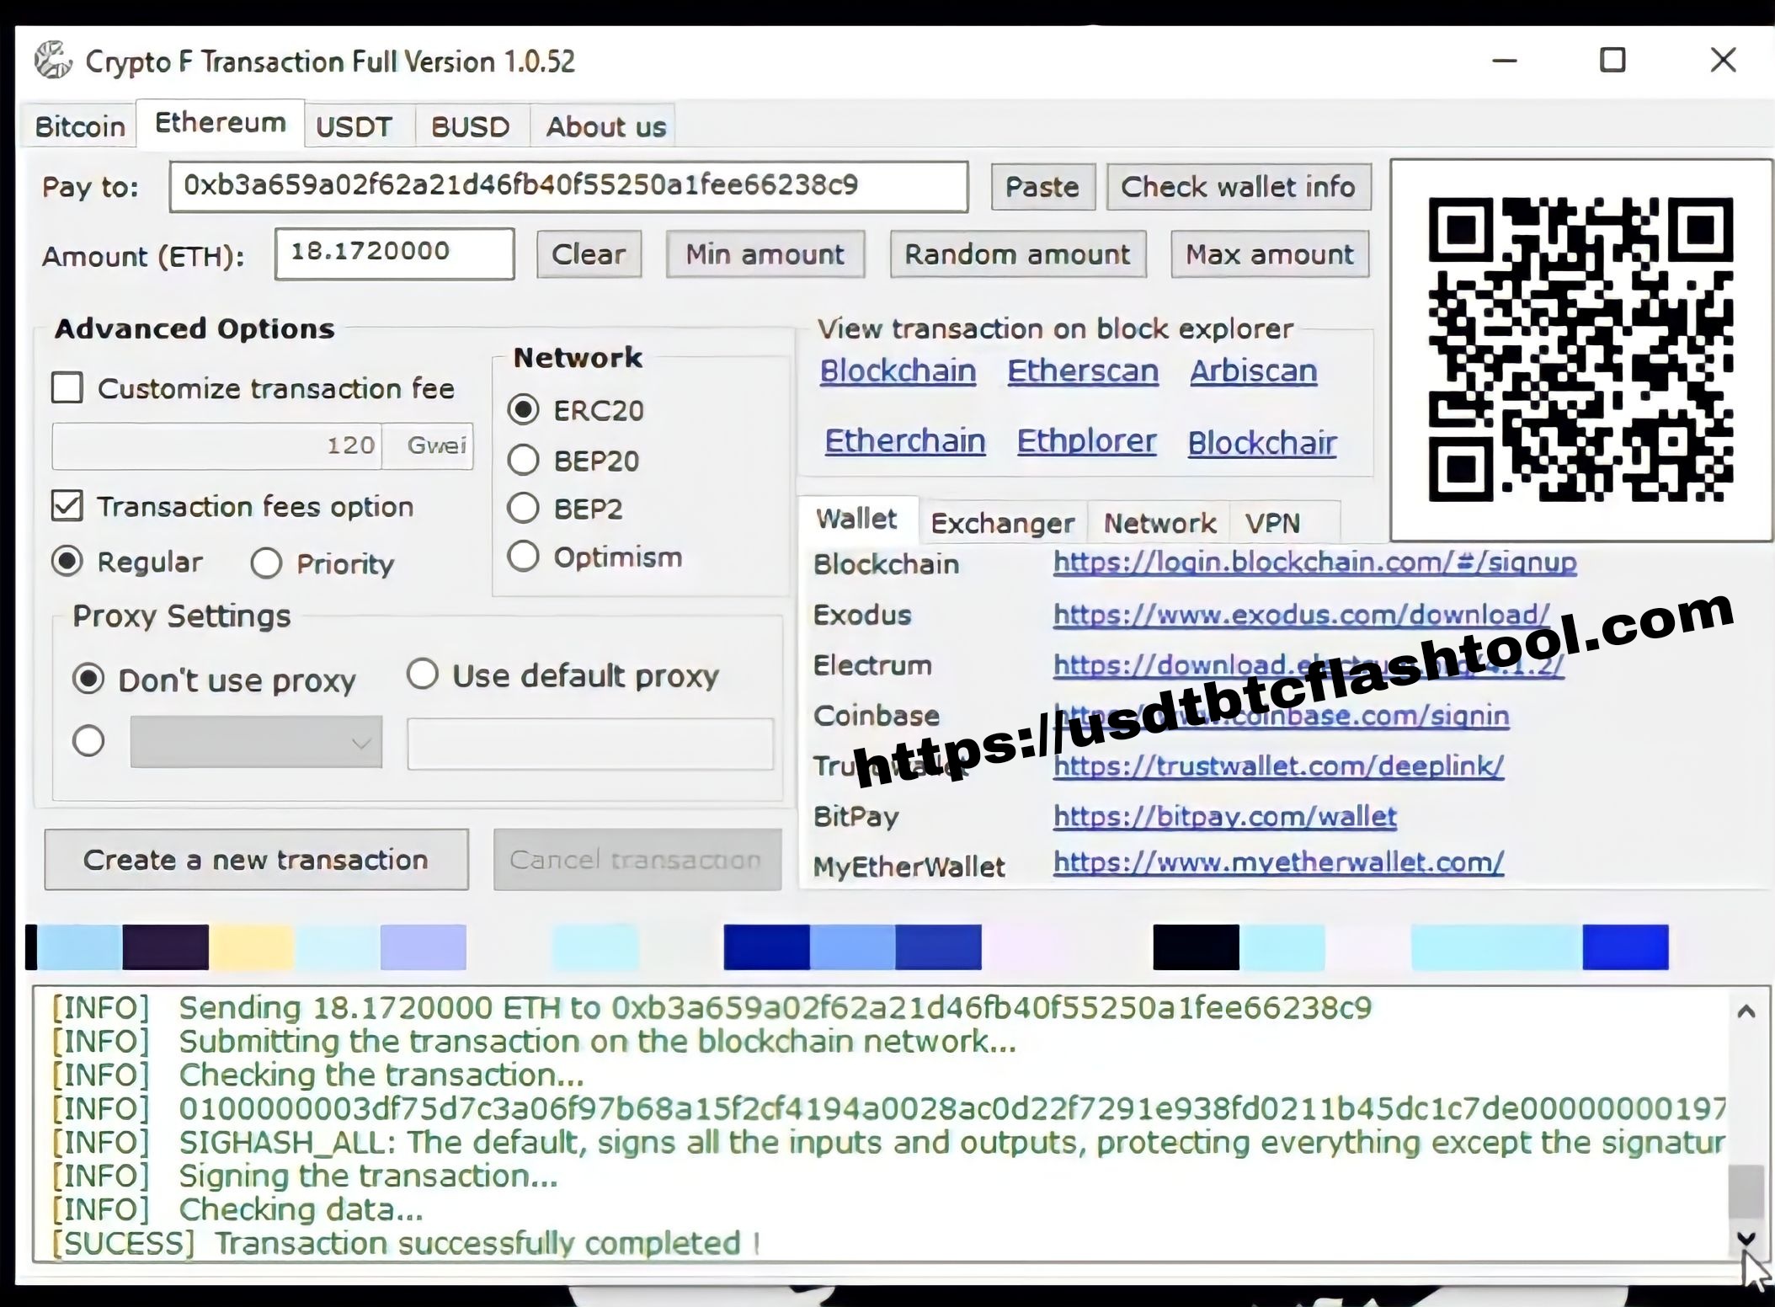Switch to the USDT tab
The width and height of the screenshot is (1775, 1307).
pyautogui.click(x=353, y=125)
